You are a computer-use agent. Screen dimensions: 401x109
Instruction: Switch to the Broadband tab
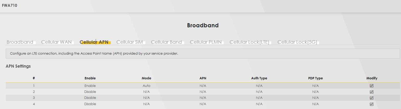click(x=20, y=42)
